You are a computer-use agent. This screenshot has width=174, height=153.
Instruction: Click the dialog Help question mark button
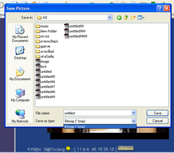pos(160,8)
